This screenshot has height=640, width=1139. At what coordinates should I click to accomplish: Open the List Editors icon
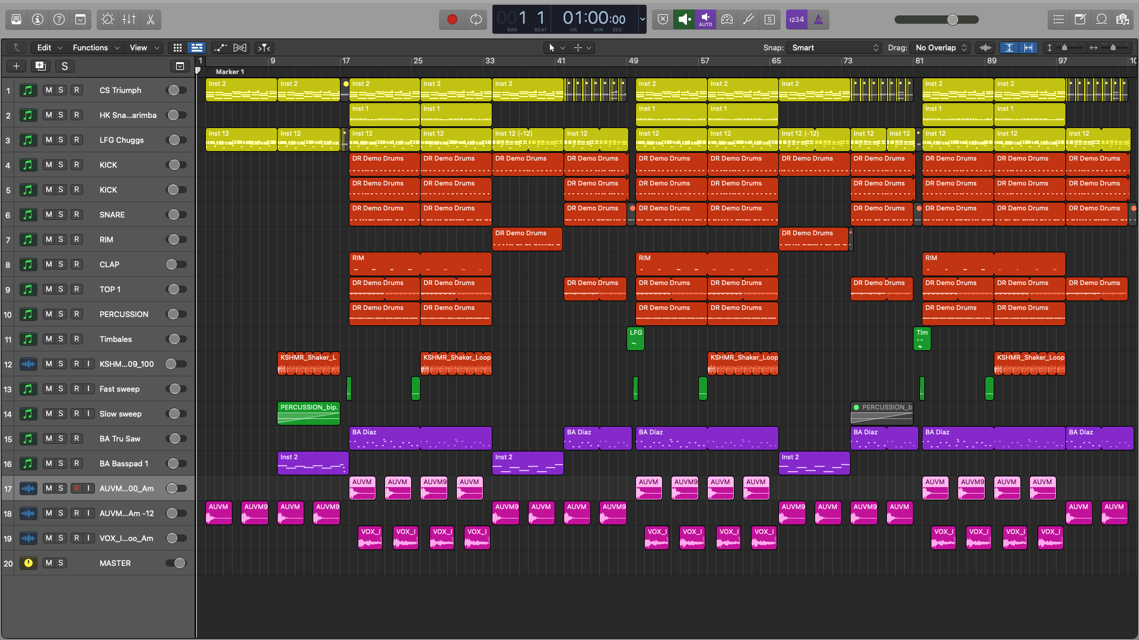pyautogui.click(x=1058, y=20)
